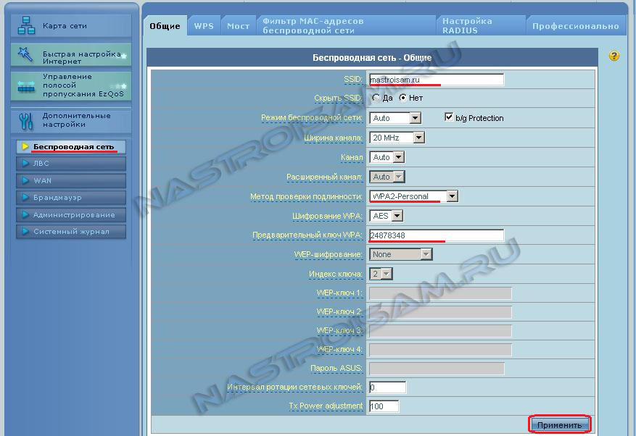Toggle the b/g Protection checkbox

point(449,117)
